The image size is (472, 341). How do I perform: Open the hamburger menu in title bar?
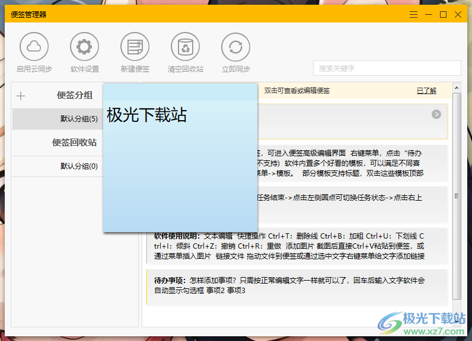click(x=414, y=14)
